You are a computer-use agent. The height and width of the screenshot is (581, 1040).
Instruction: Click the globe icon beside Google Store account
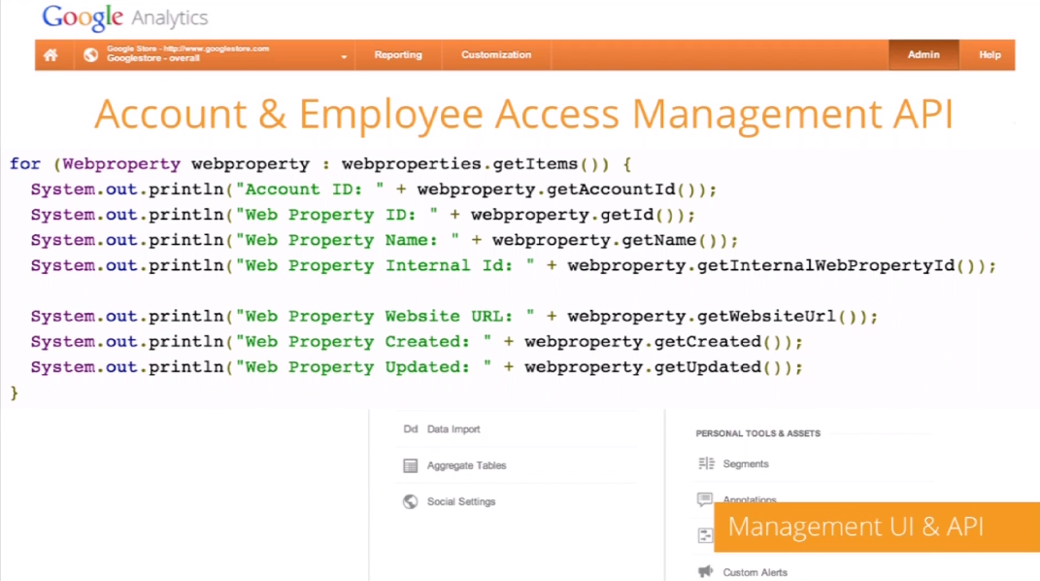coord(90,55)
